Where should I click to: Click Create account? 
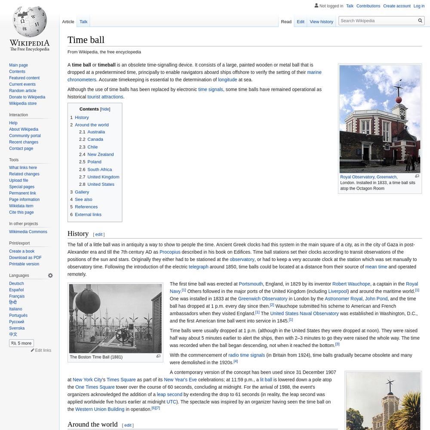tap(396, 6)
